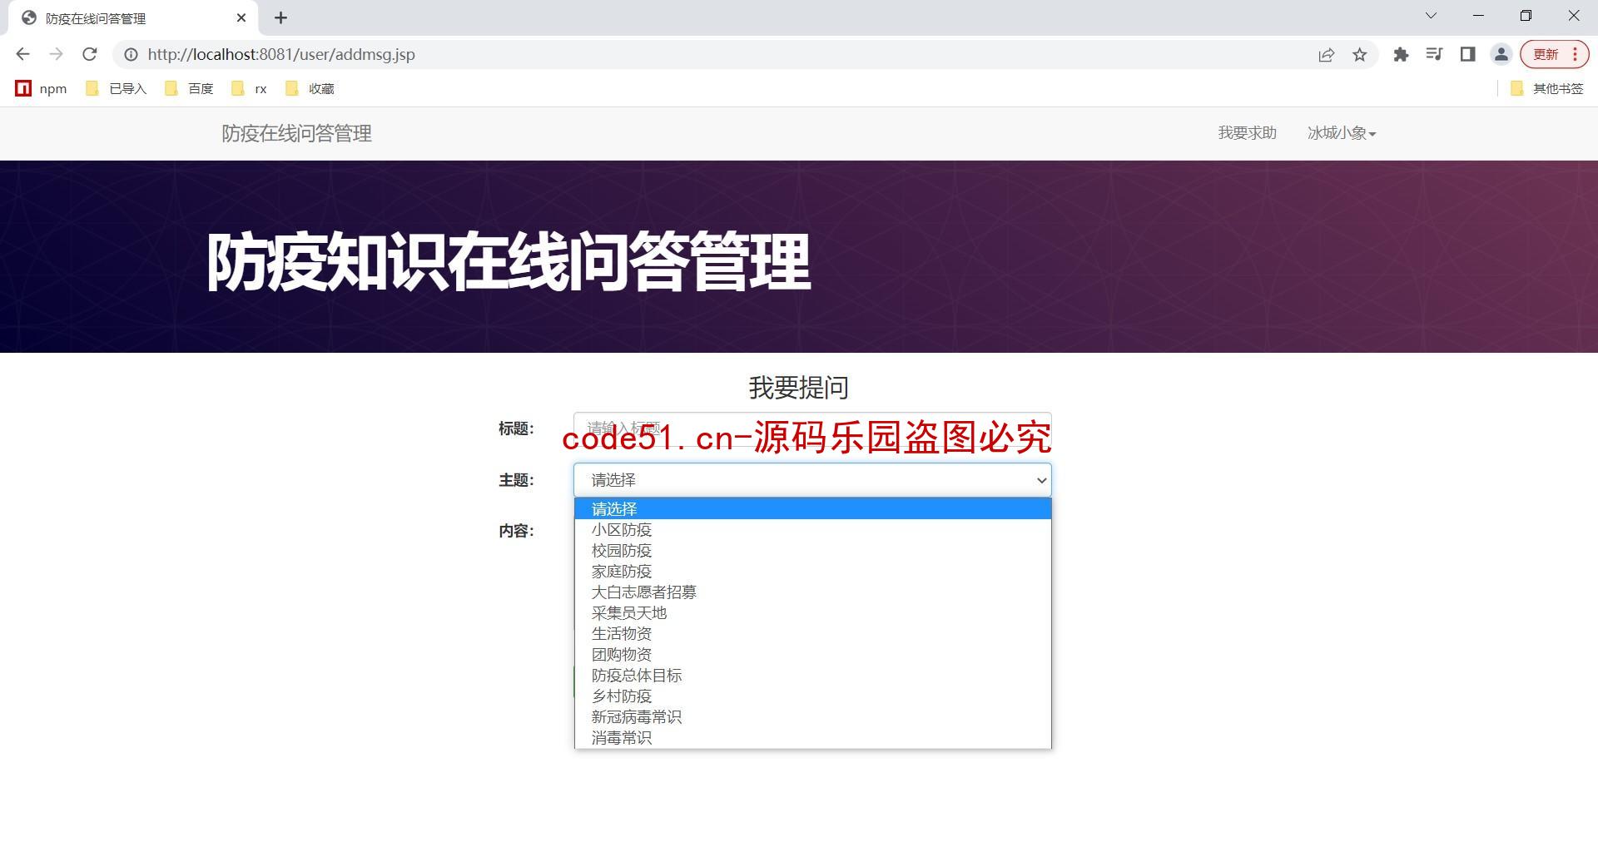Choose the 请选择 option
Viewport: 1598px width, 857px height.
[812, 508]
